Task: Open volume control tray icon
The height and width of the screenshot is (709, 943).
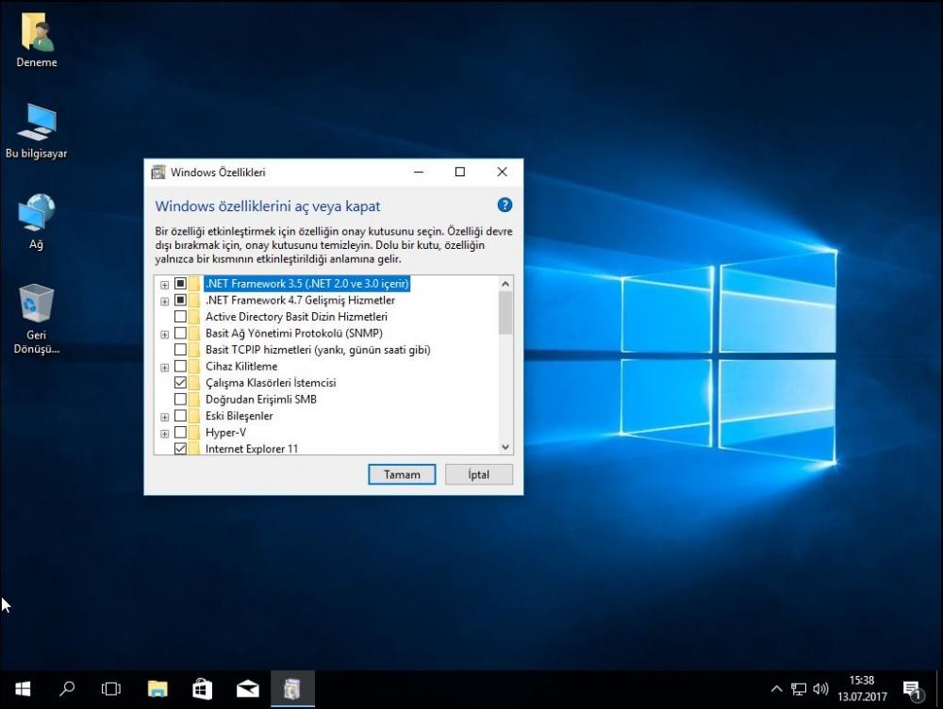Action: click(820, 689)
